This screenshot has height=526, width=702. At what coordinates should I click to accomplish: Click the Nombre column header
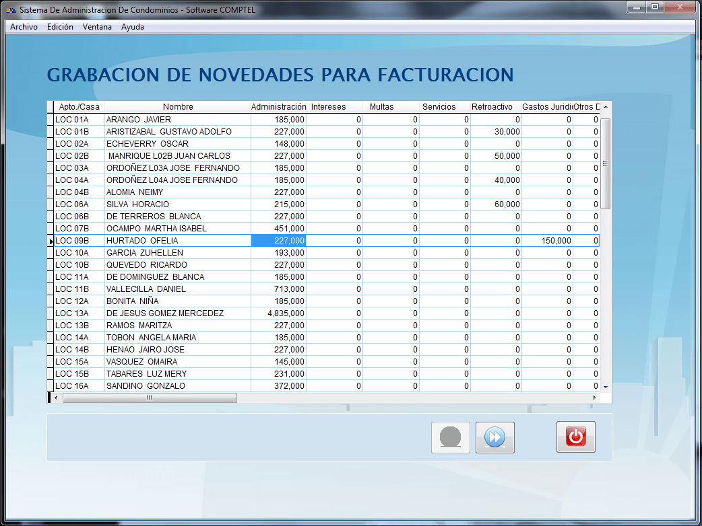pos(178,107)
